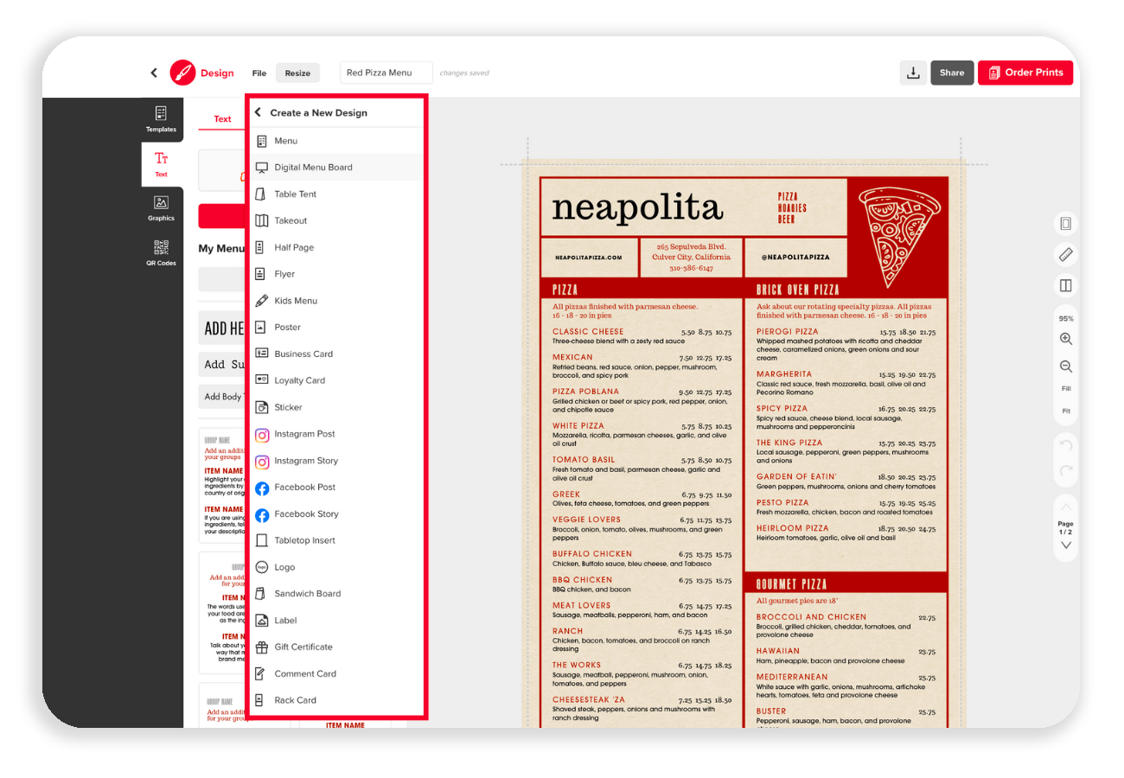The width and height of the screenshot is (1124, 778).
Task: Select Table Tent design type
Action: tap(337, 194)
